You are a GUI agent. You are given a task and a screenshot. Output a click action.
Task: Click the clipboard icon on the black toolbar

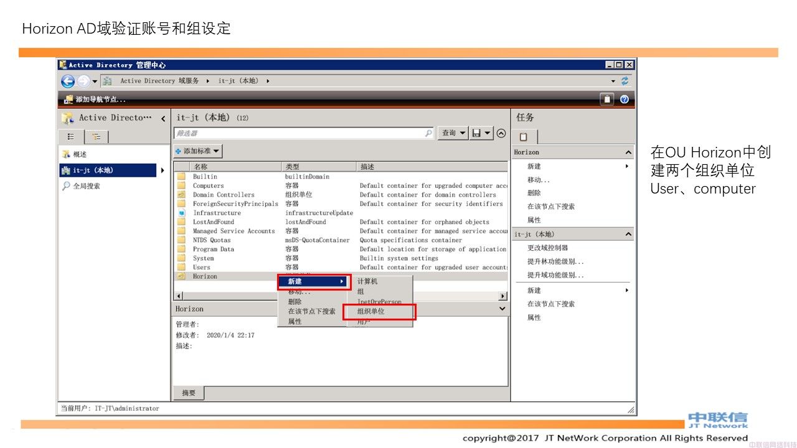click(607, 99)
